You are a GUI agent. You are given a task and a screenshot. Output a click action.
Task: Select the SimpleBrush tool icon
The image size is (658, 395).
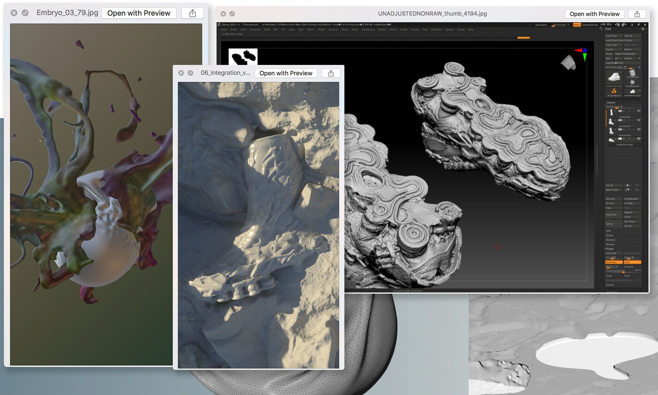[613, 91]
